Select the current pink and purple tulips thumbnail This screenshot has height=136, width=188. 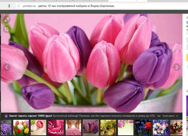tap(91, 128)
